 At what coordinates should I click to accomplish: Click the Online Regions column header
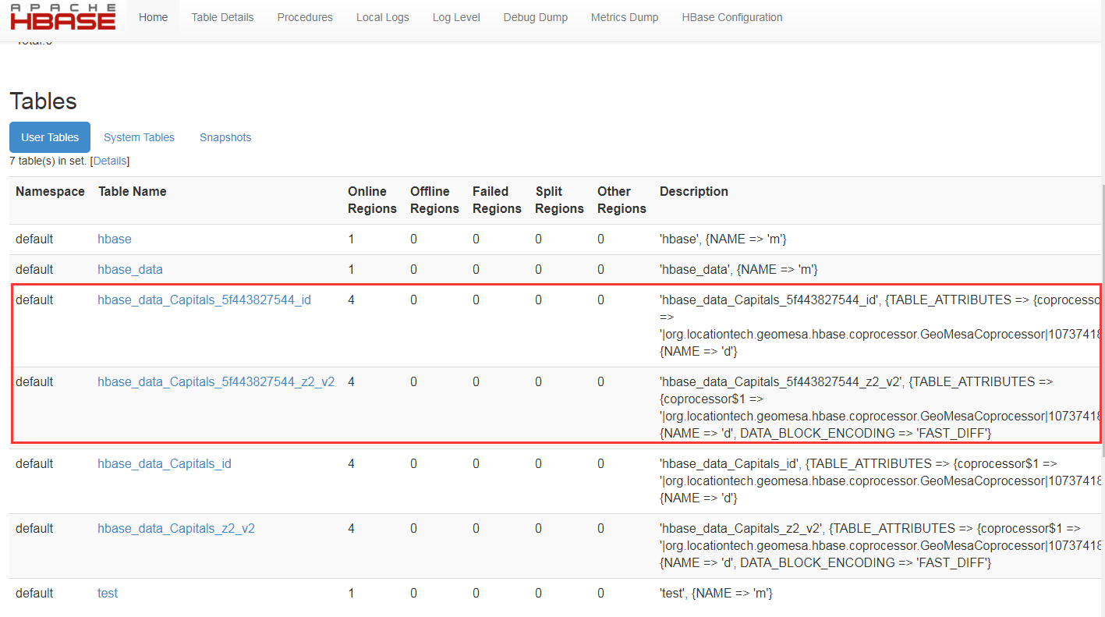372,200
